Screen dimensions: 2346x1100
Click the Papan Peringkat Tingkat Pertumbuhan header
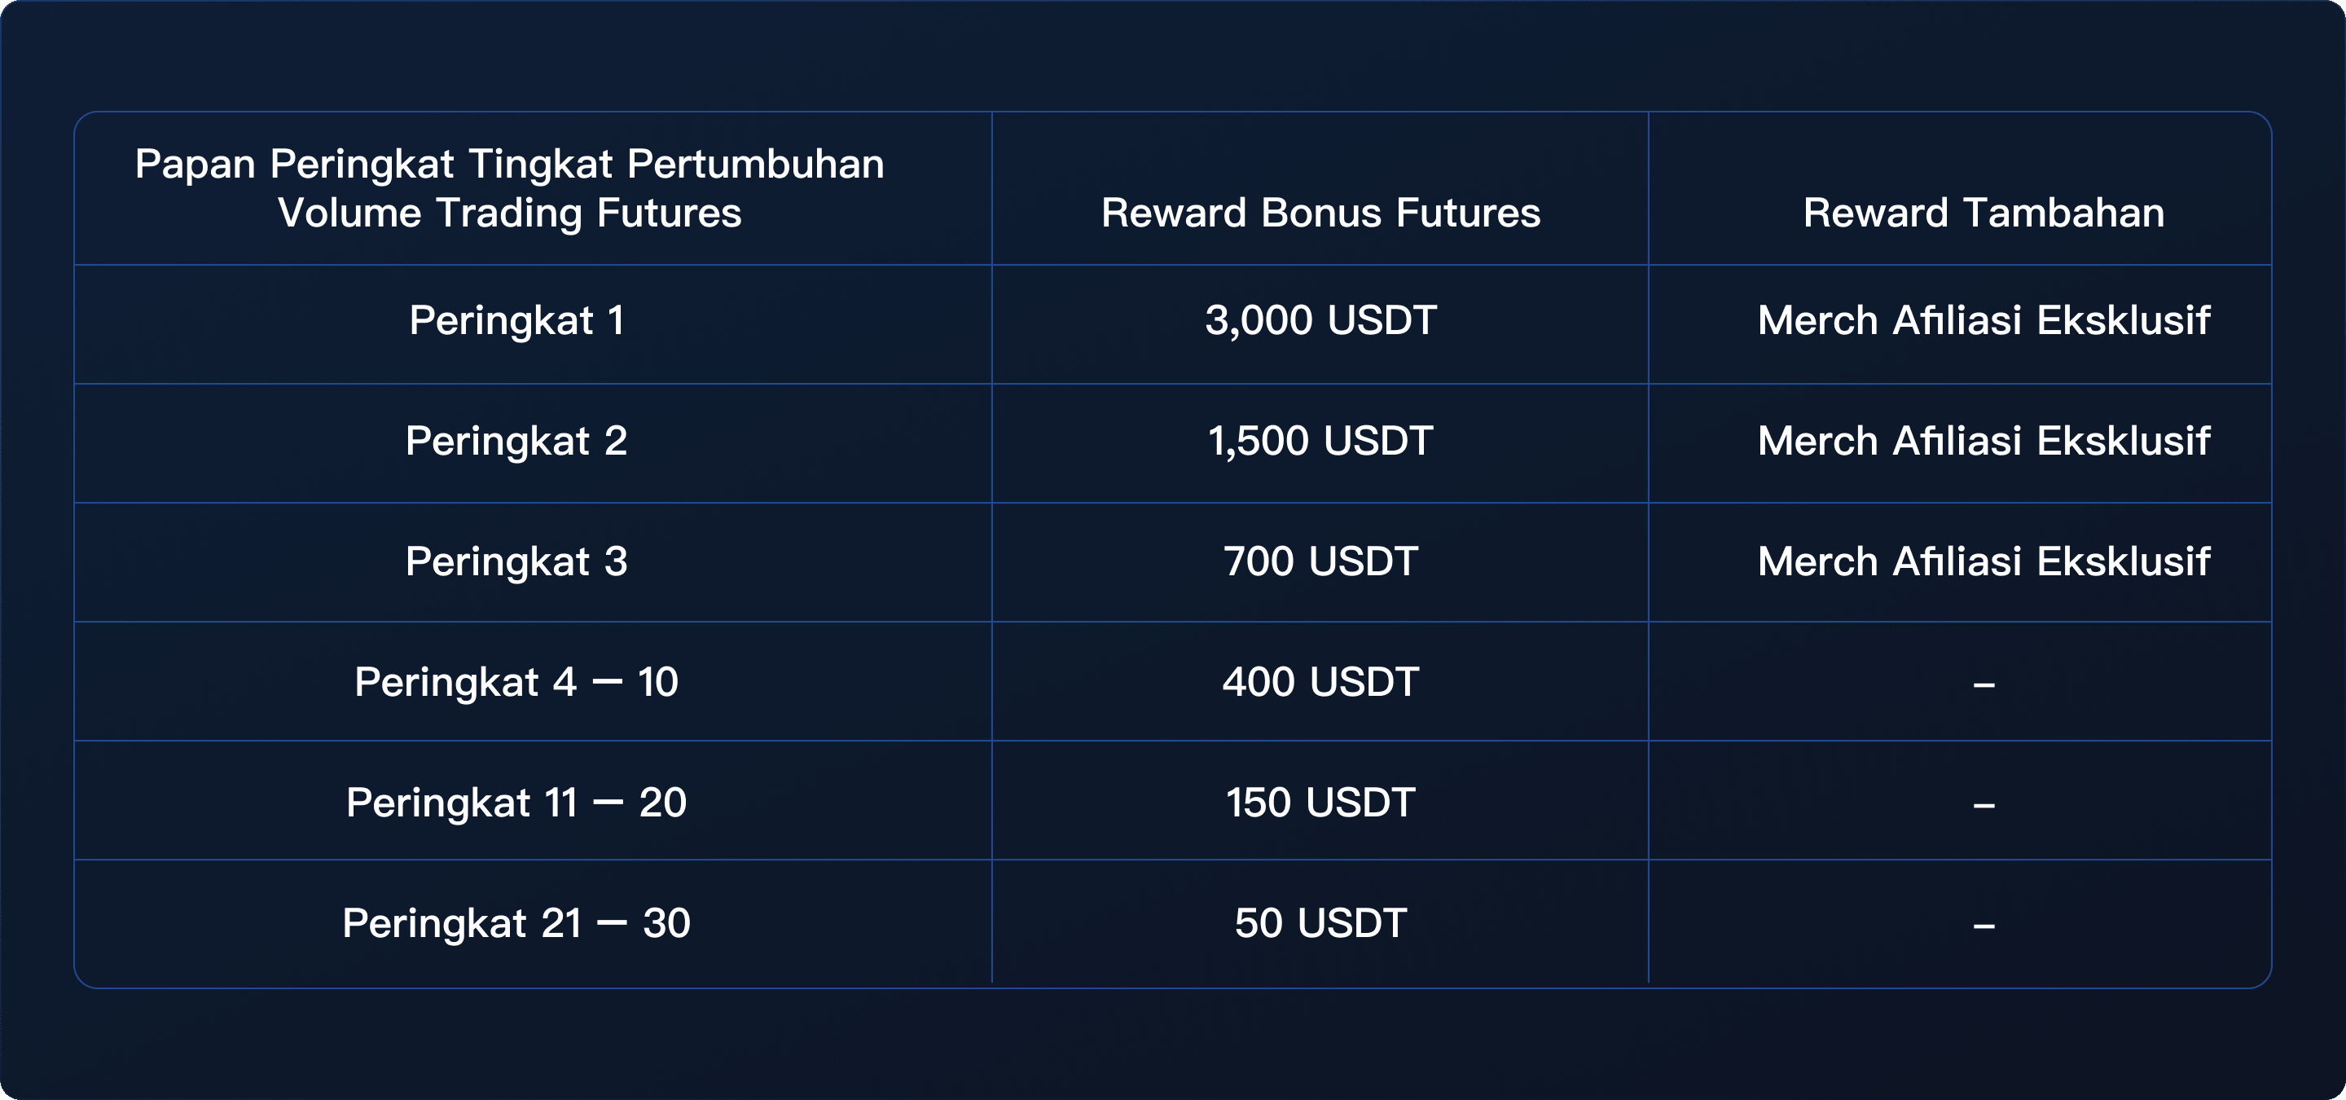tap(510, 188)
